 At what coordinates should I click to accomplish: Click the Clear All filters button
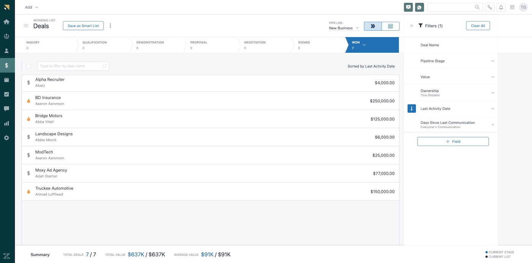[478, 26]
